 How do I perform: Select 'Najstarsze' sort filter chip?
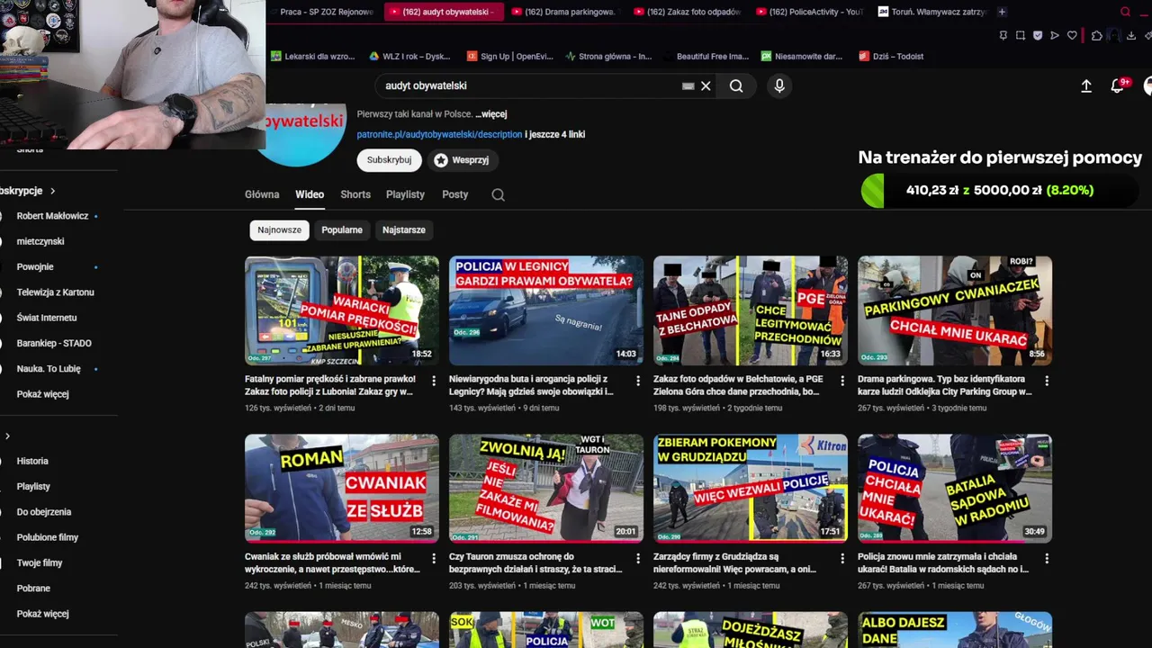404,229
